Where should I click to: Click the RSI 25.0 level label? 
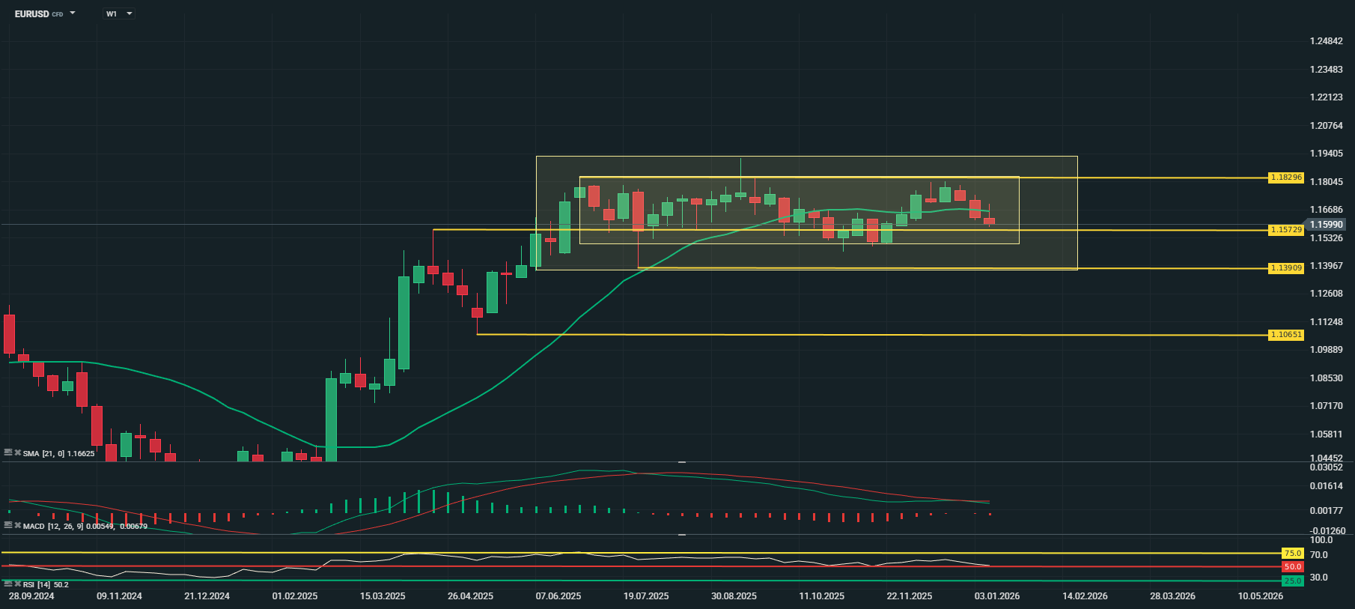[x=1293, y=581]
